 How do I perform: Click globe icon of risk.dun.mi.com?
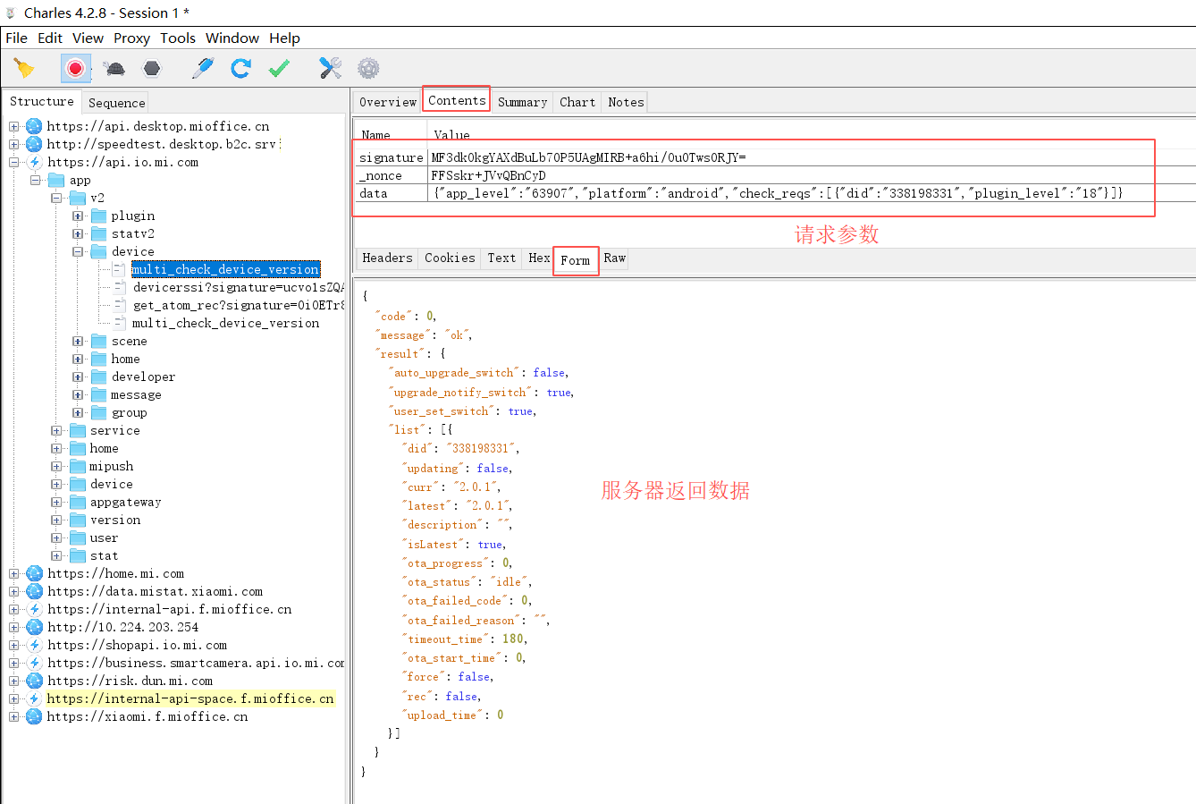click(x=34, y=681)
